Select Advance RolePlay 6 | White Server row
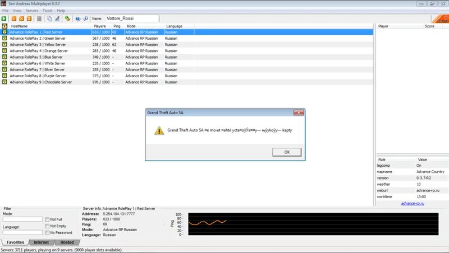Viewport: 449px width, 253px height. coord(187,63)
